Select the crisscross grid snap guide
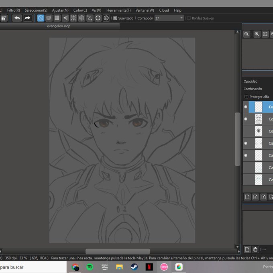Screen dimensions: 273x273 (x=57, y=18)
